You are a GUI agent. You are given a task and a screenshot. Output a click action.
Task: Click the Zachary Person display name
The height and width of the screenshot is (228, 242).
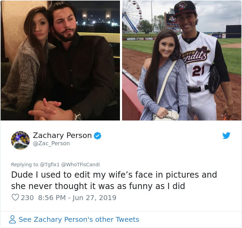[62, 136]
